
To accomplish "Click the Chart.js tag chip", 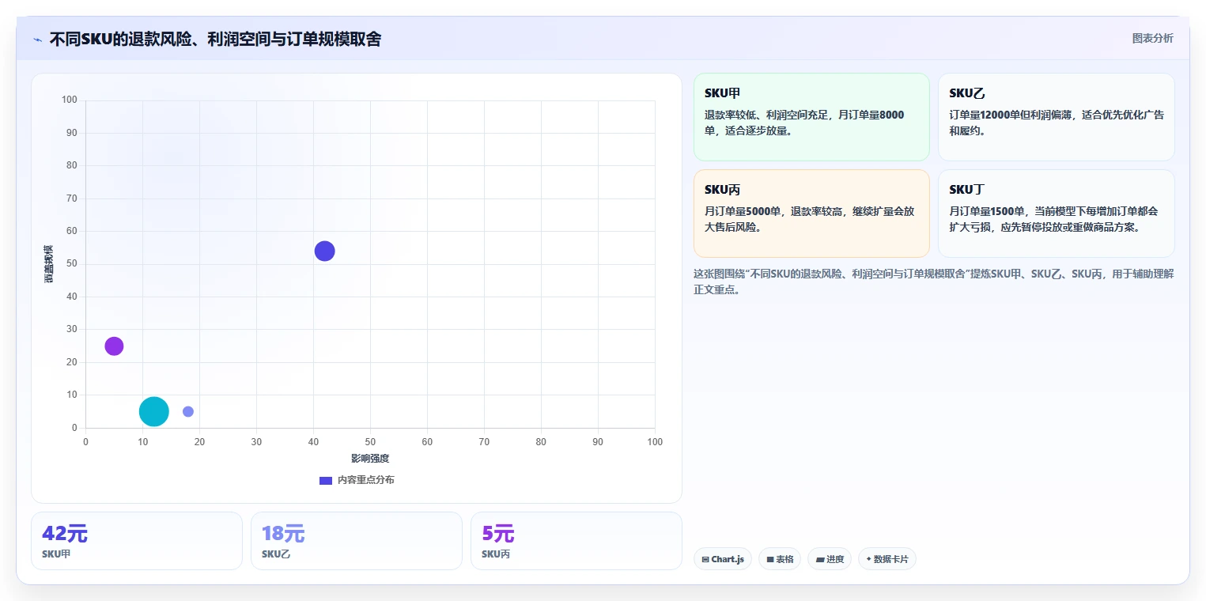I will click(723, 559).
